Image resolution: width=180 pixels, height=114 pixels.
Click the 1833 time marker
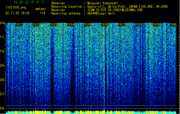tap(54, 25)
